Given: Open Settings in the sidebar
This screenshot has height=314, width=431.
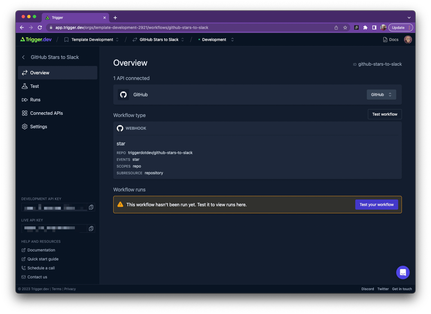Looking at the screenshot, I should point(57,127).
